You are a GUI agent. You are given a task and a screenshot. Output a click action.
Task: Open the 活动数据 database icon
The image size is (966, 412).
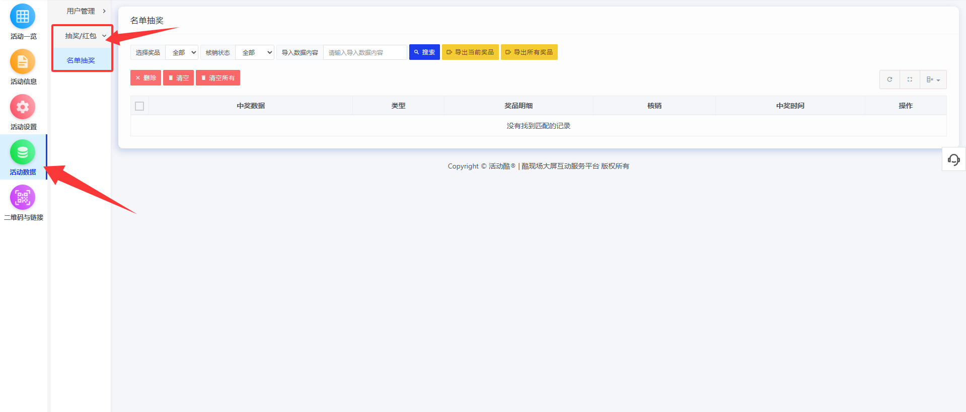point(23,152)
